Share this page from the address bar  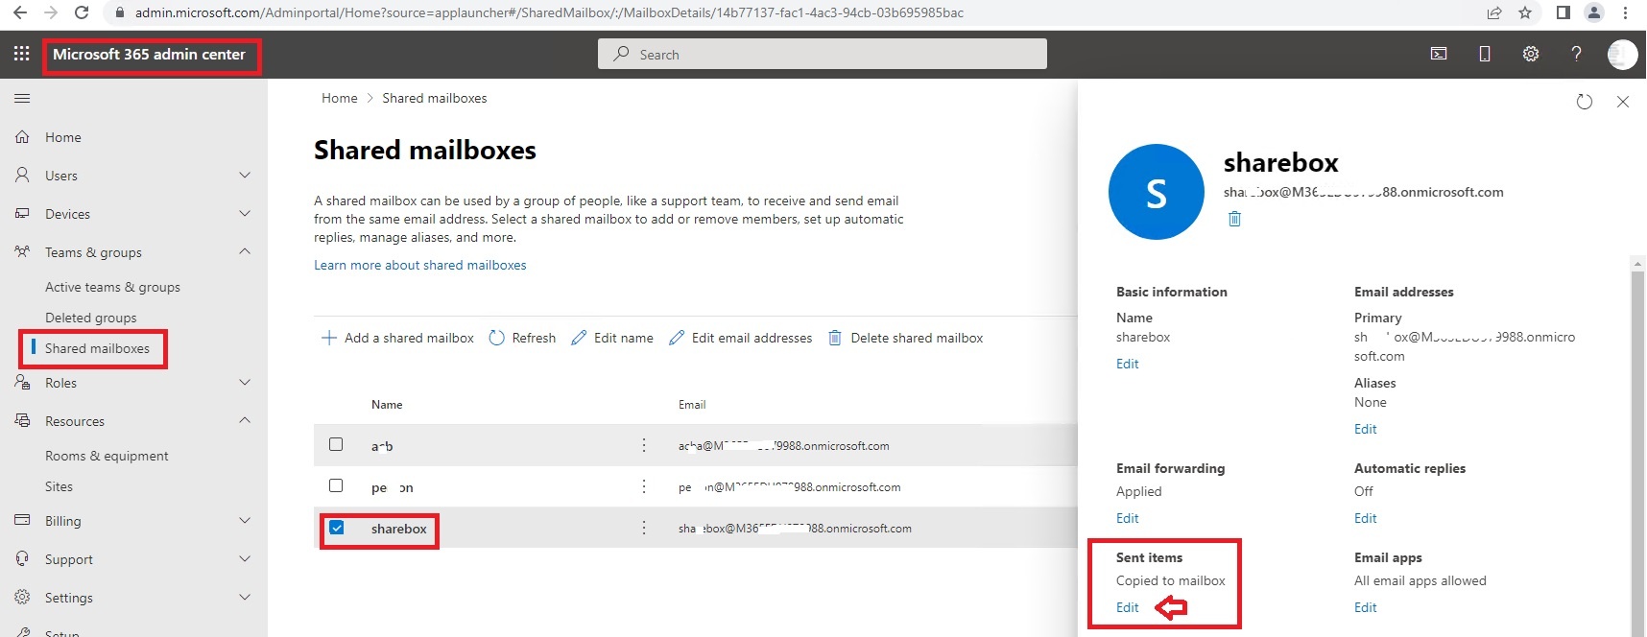pyautogui.click(x=1494, y=12)
